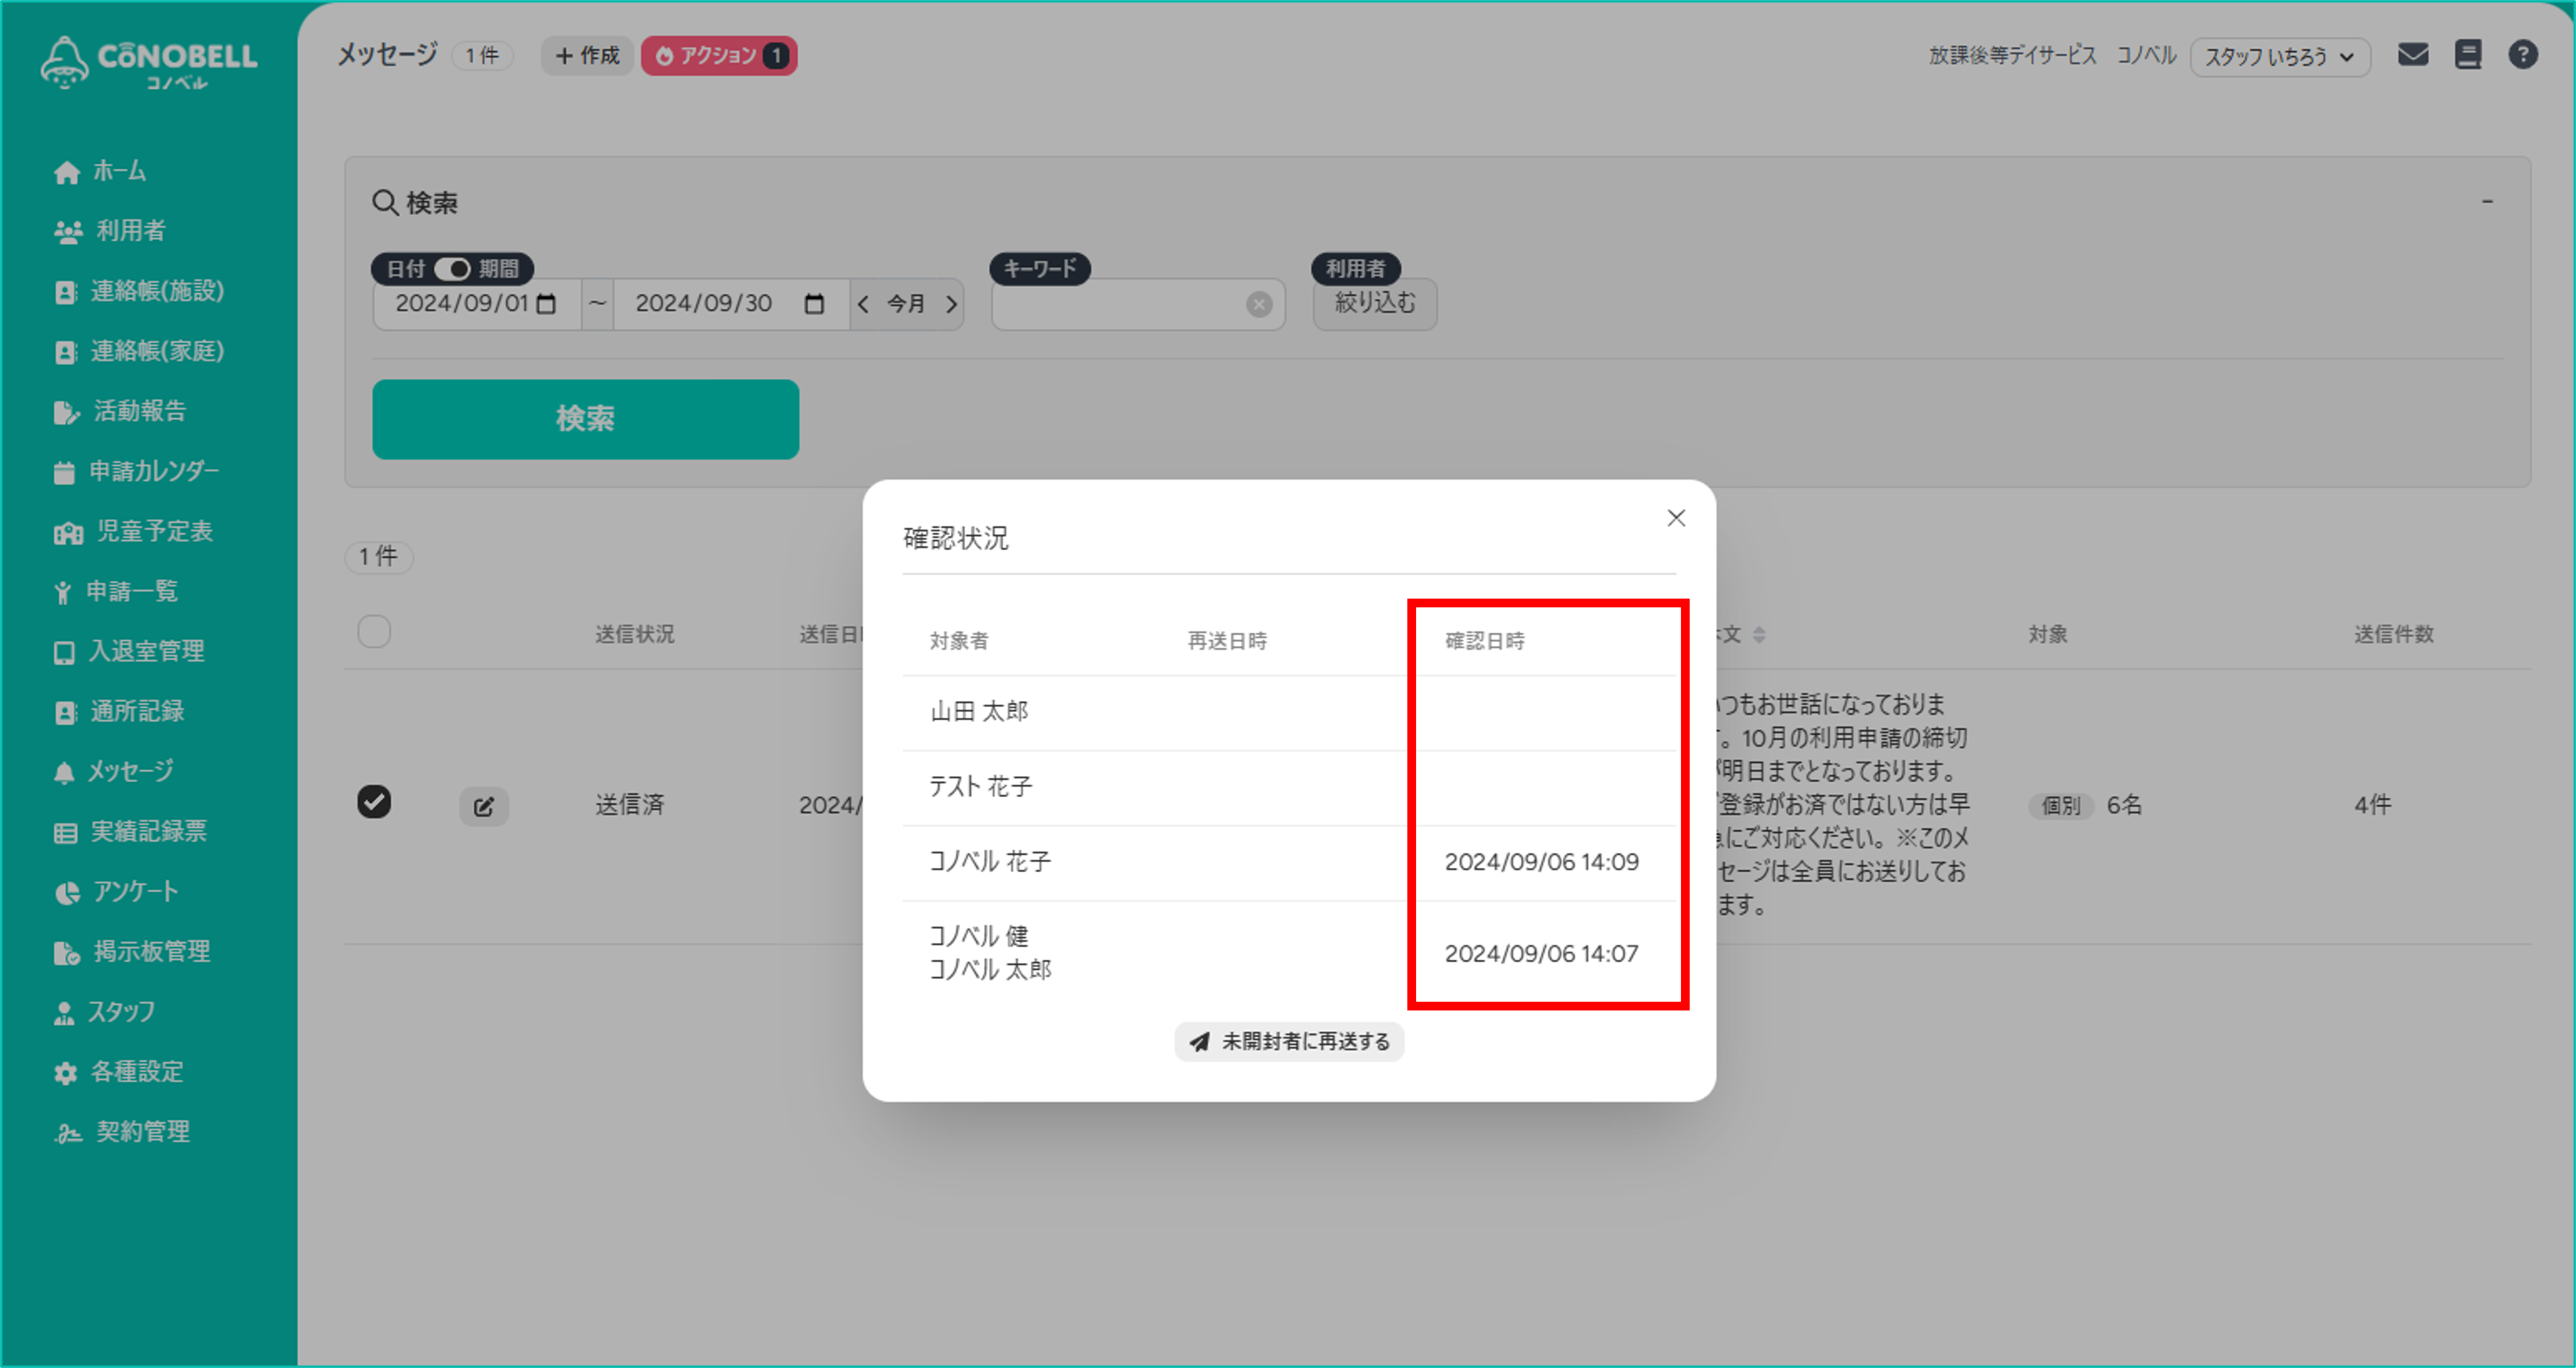Open スタッフ in the sidebar
The height and width of the screenshot is (1368, 2576).
(x=104, y=1011)
